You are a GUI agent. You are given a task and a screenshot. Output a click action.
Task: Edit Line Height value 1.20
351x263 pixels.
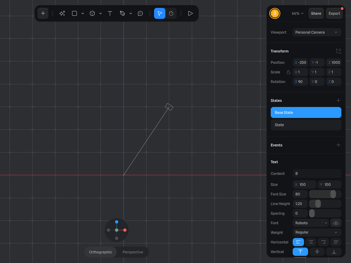coord(300,204)
